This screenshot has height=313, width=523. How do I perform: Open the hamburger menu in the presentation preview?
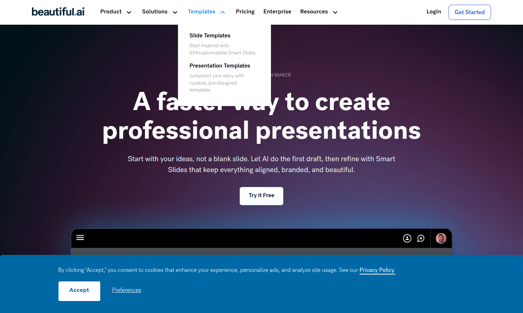[x=80, y=237]
